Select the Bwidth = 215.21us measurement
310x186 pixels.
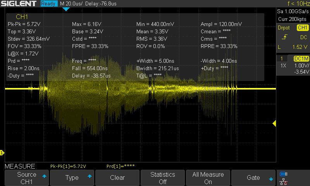158,68
